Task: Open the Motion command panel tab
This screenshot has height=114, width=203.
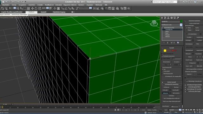Action: click(172, 18)
